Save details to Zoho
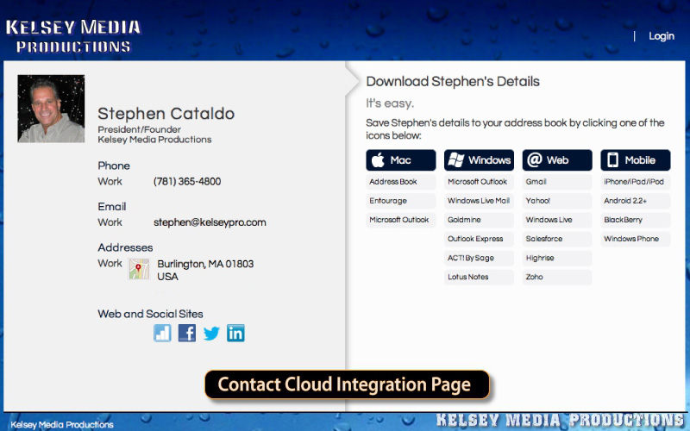 557,277
